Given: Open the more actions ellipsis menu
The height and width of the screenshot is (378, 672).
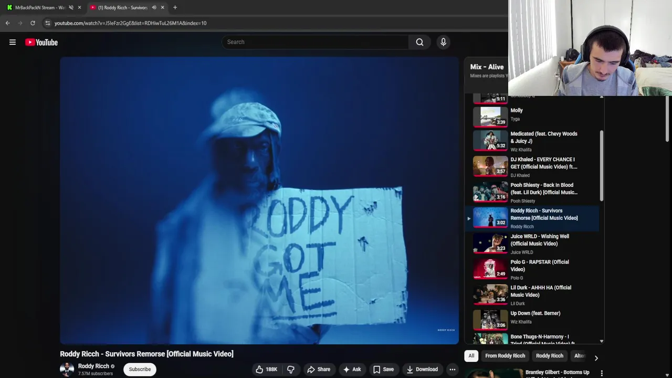Looking at the screenshot, I should [x=452, y=370].
